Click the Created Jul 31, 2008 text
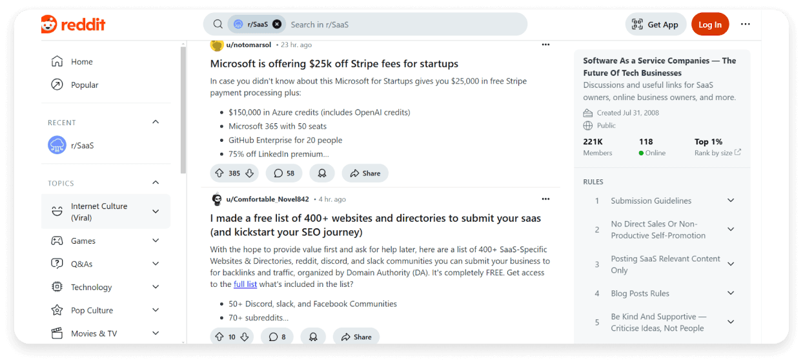The height and width of the screenshot is (363, 803). click(628, 113)
